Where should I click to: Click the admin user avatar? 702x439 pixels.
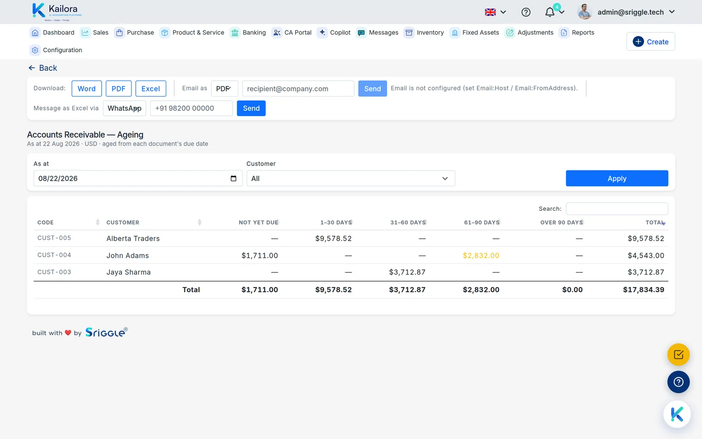click(x=585, y=12)
